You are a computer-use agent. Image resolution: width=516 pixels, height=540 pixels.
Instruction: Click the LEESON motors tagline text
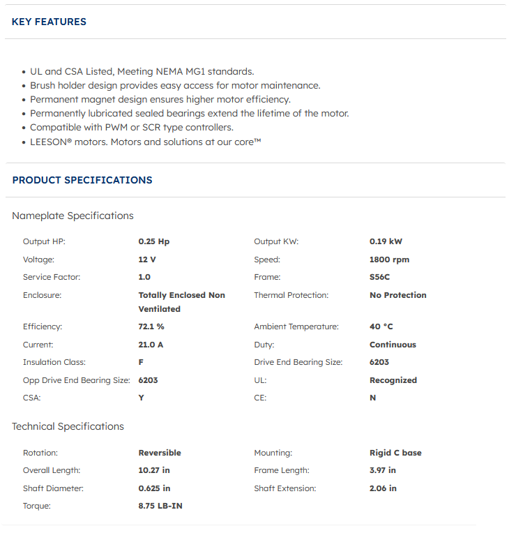(x=145, y=142)
